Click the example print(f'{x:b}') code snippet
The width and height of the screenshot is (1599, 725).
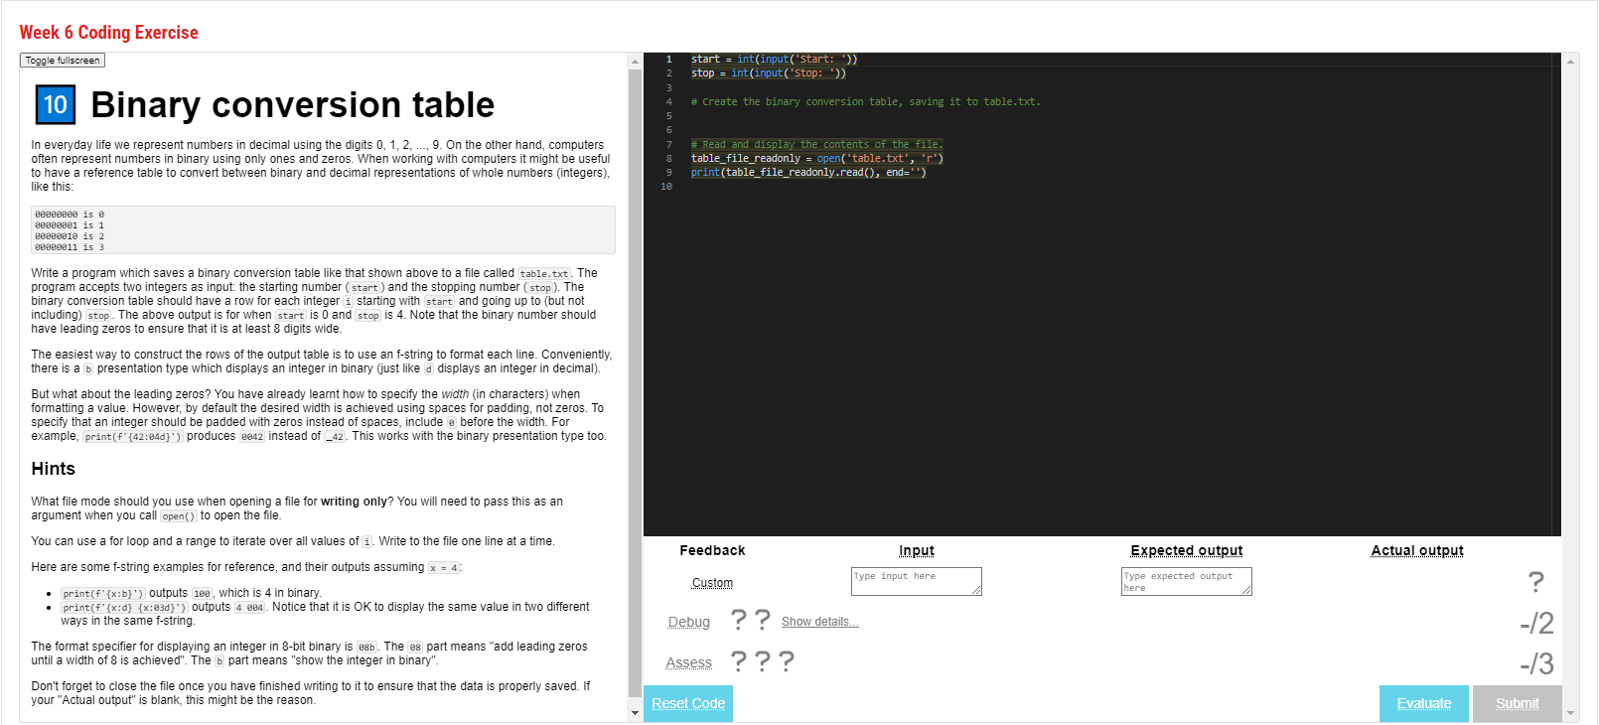pos(103,594)
